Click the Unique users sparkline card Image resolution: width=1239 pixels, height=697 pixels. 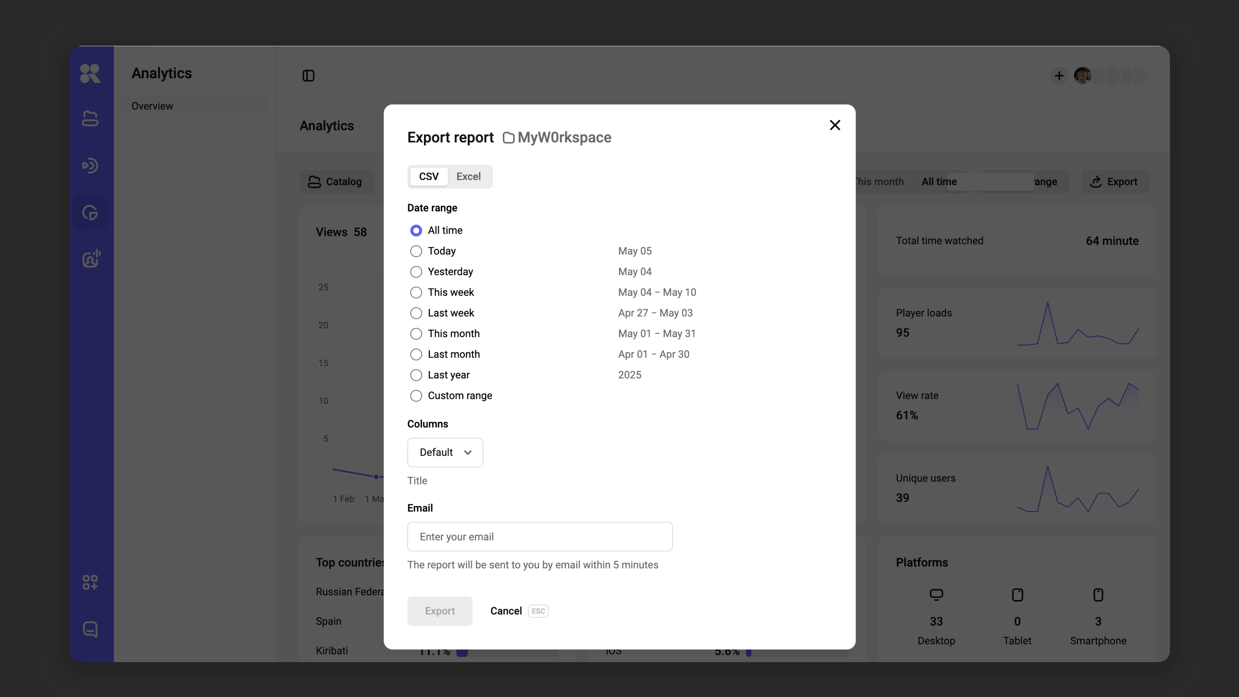(x=1017, y=488)
